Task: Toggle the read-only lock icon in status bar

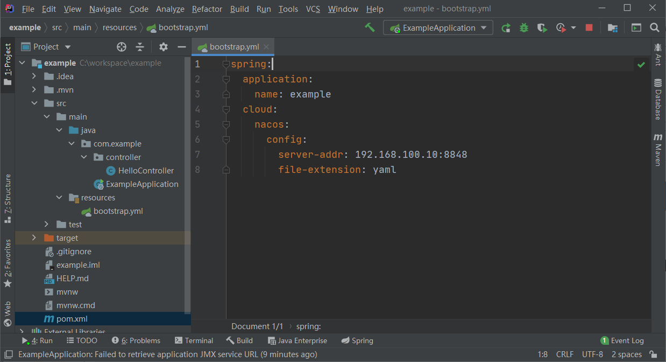Action: pyautogui.click(x=653, y=354)
